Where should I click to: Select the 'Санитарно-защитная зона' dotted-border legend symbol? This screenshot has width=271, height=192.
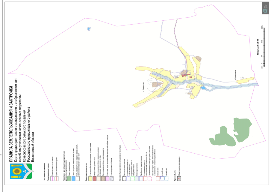(x=124, y=178)
